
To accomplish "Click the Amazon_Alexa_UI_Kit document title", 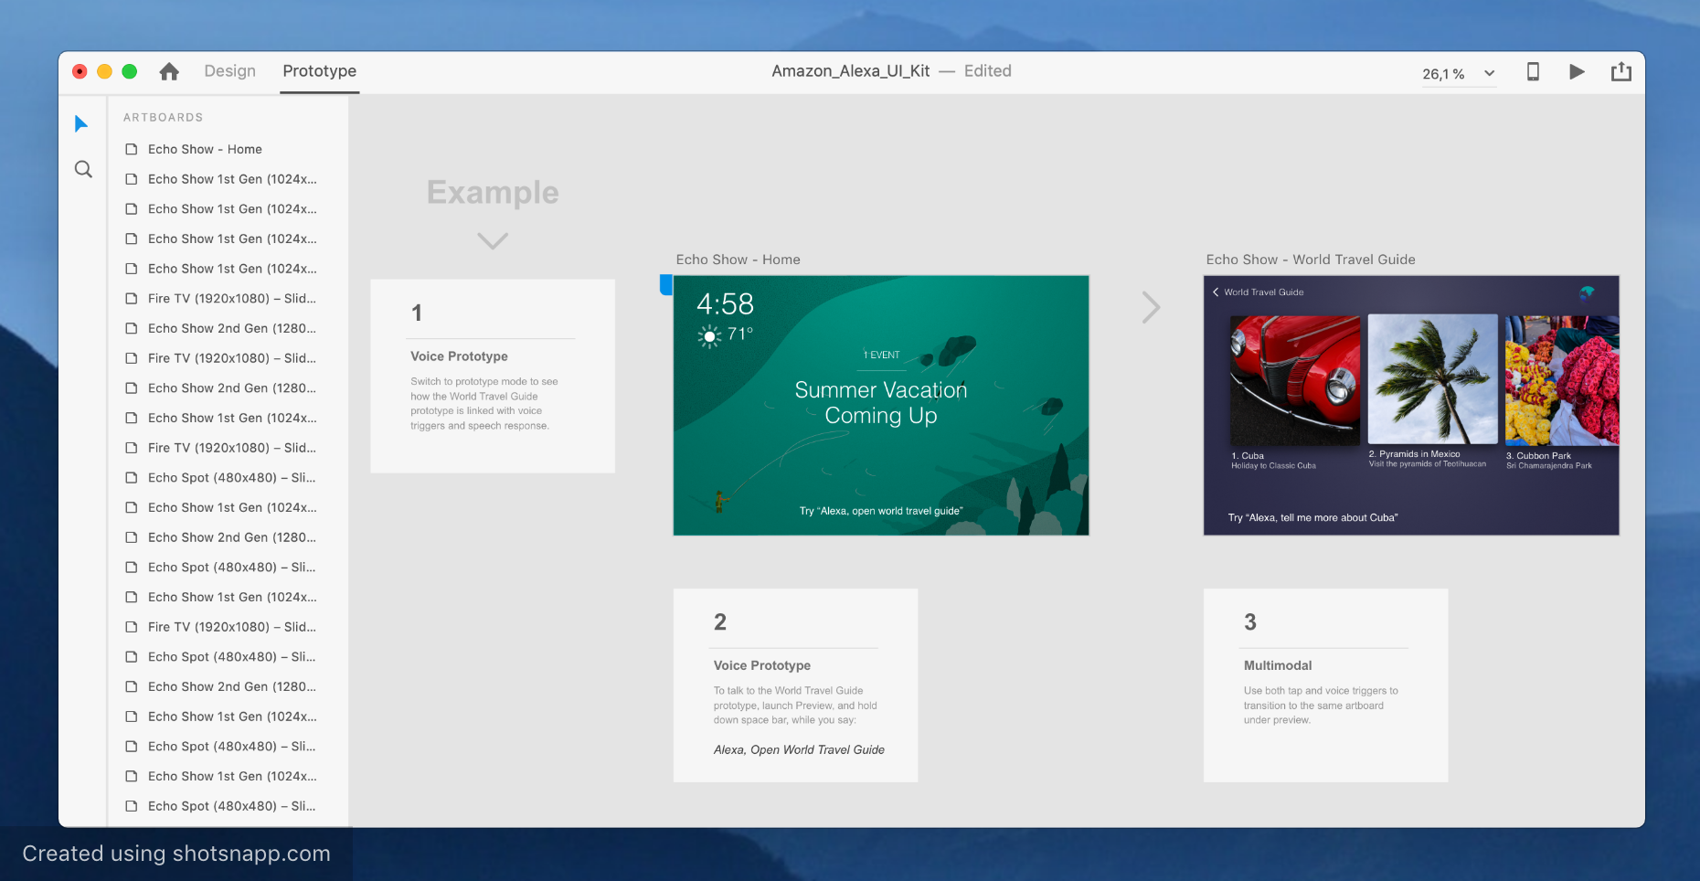I will click(851, 71).
